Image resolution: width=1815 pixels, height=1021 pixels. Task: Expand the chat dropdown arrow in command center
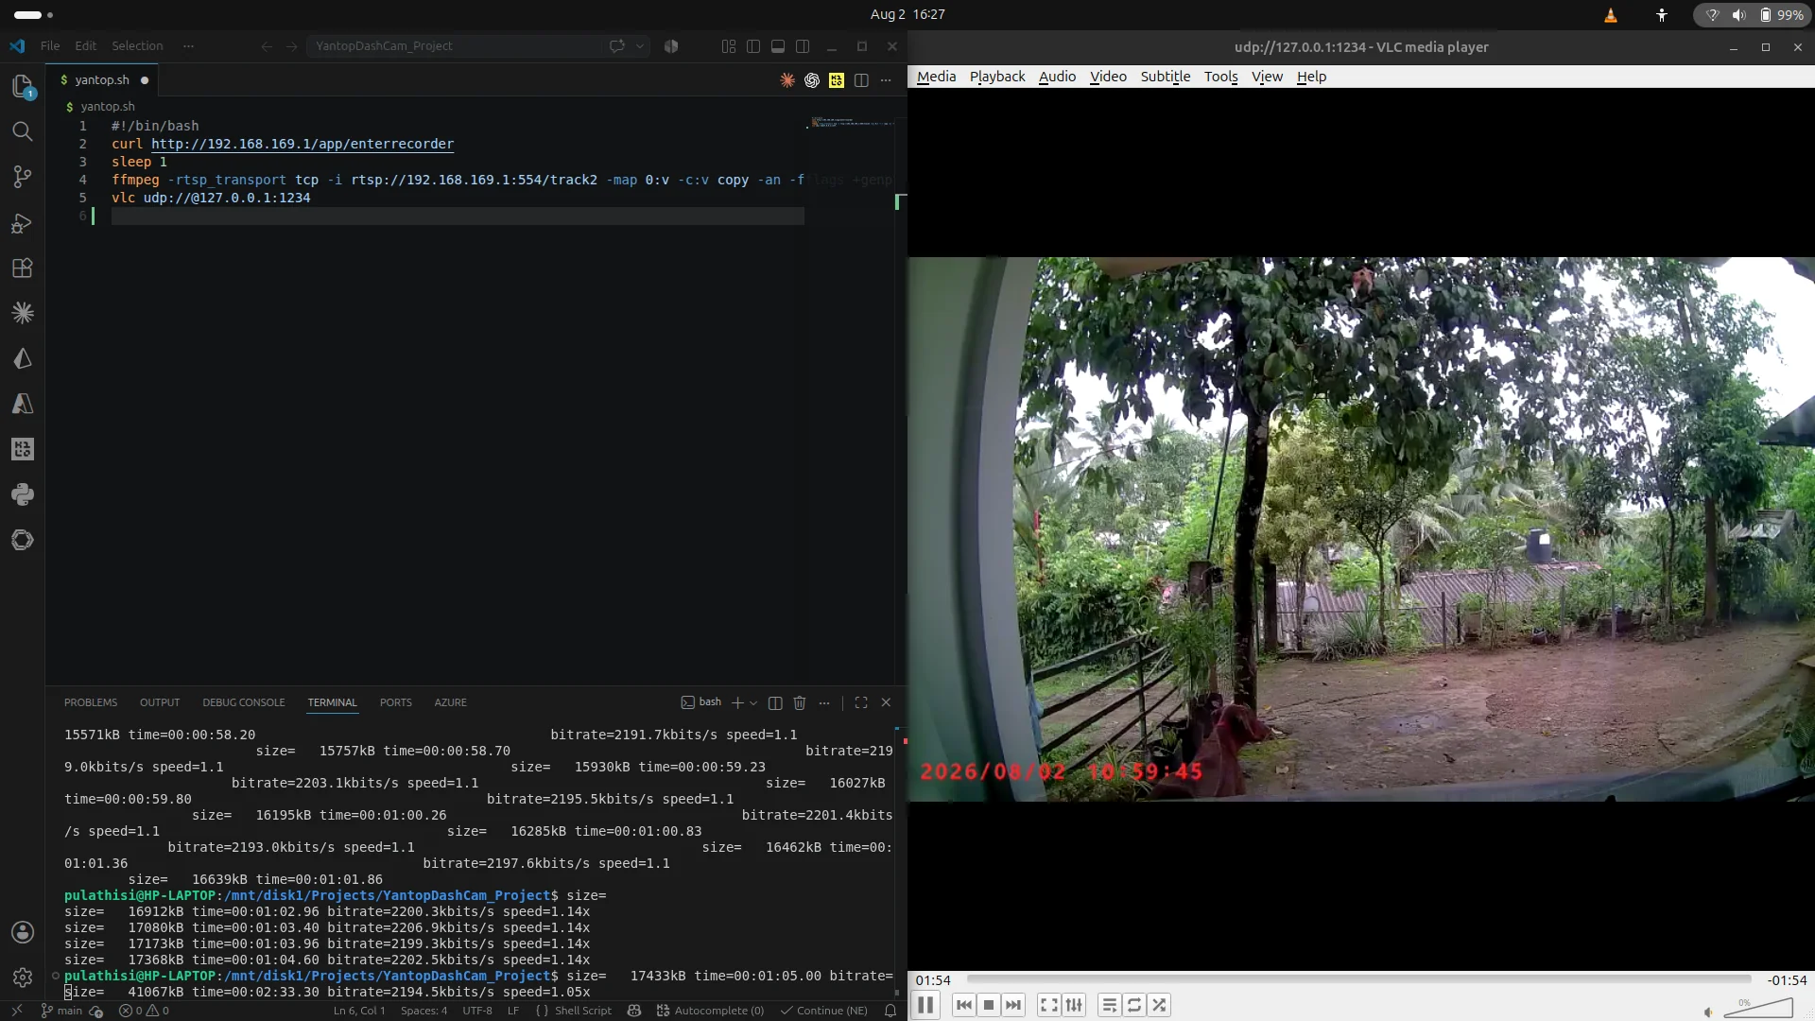click(640, 46)
